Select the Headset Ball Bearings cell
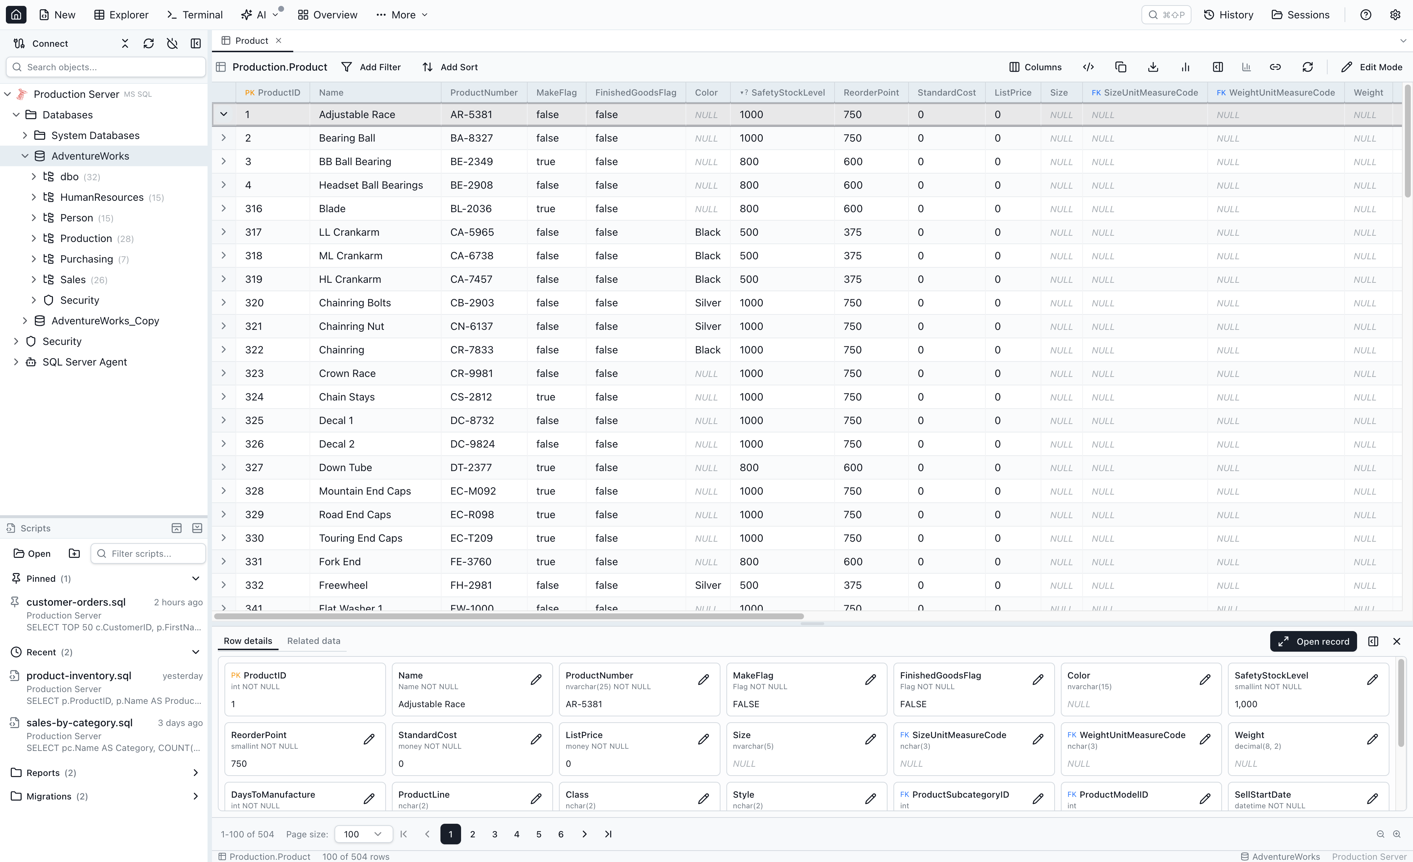The width and height of the screenshot is (1413, 862). tap(375, 185)
